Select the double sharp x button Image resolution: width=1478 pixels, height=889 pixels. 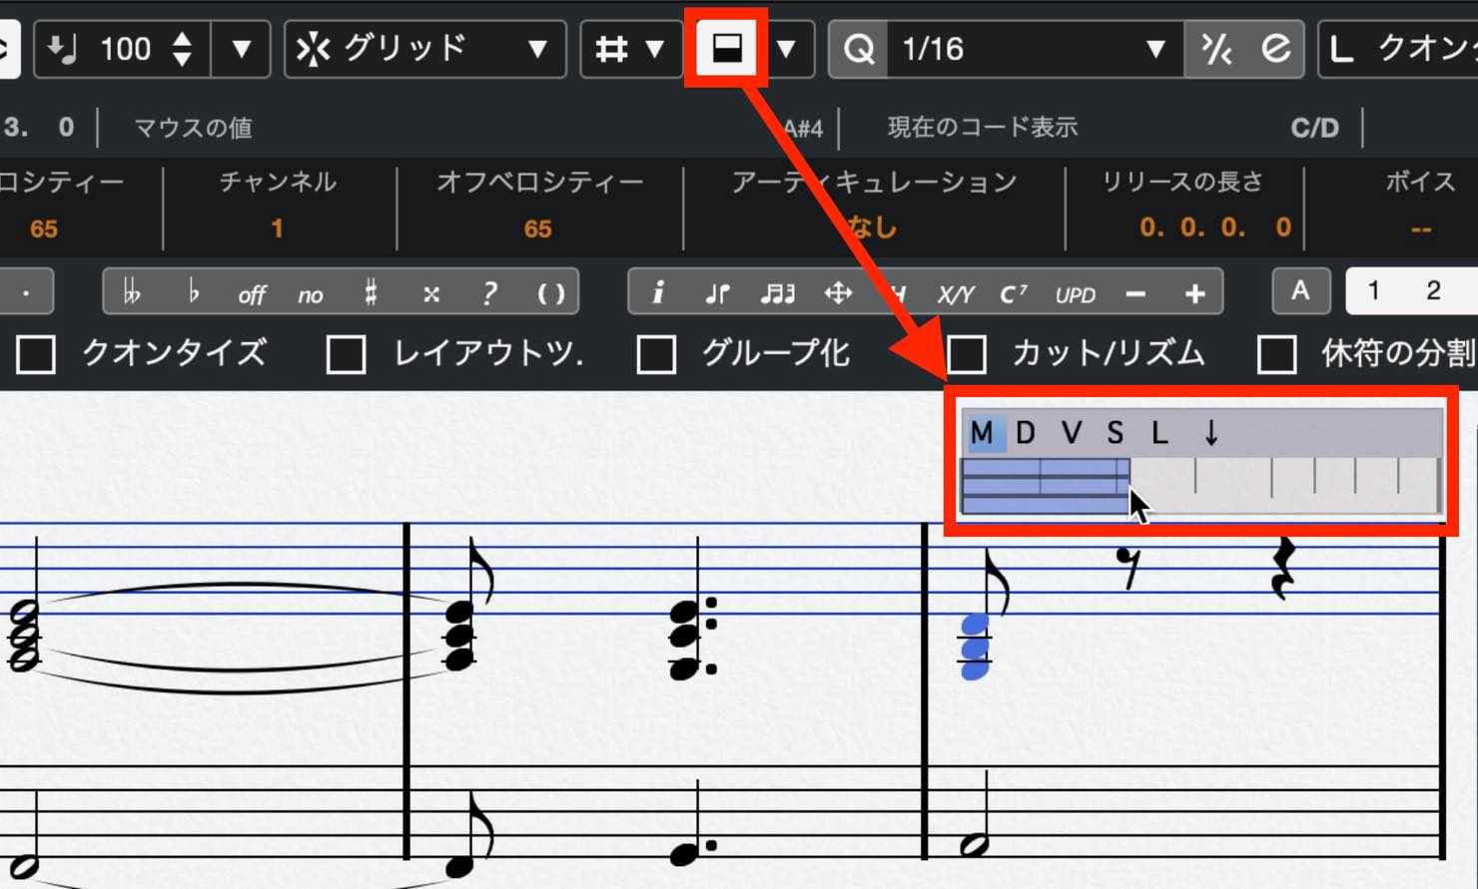pos(430,294)
